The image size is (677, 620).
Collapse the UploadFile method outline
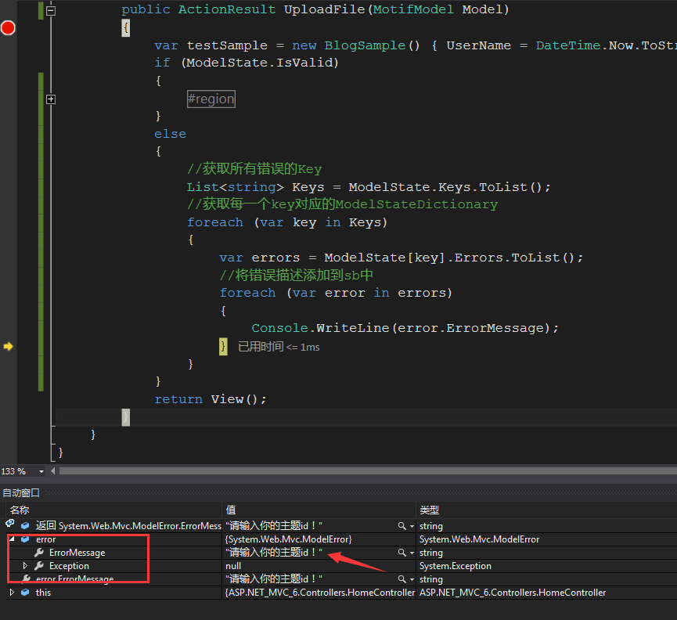51,10
